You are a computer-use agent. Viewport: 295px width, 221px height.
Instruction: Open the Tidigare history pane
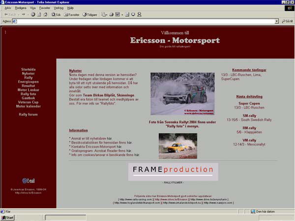click(90, 14)
